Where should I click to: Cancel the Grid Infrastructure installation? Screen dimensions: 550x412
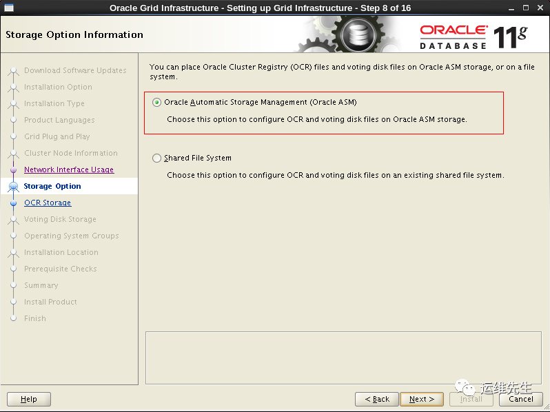521,399
